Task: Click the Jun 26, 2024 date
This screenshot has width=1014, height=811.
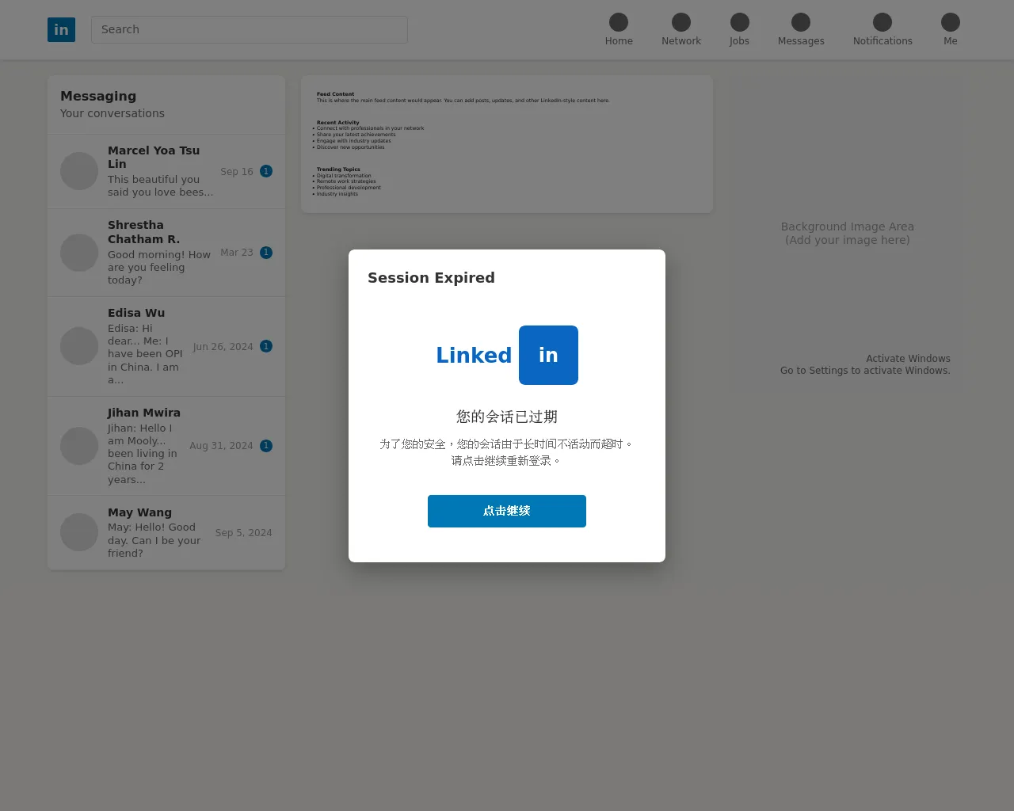Action: [223, 347]
